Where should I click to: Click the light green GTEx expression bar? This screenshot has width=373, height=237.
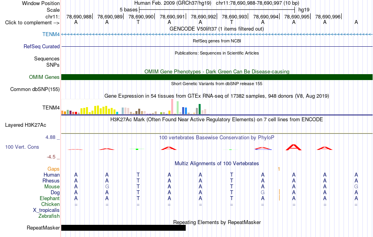point(177,108)
